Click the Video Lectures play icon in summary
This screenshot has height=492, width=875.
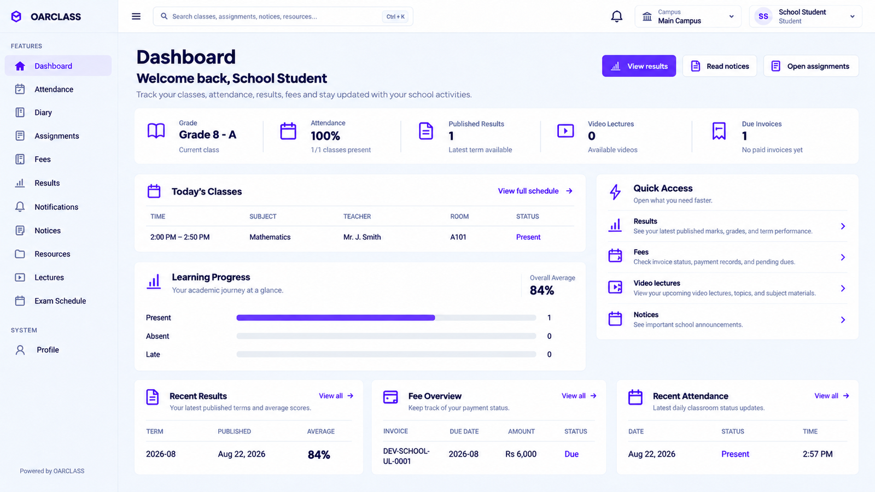[565, 131]
